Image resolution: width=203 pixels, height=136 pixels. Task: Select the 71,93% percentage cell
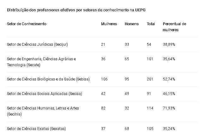pos(169,108)
